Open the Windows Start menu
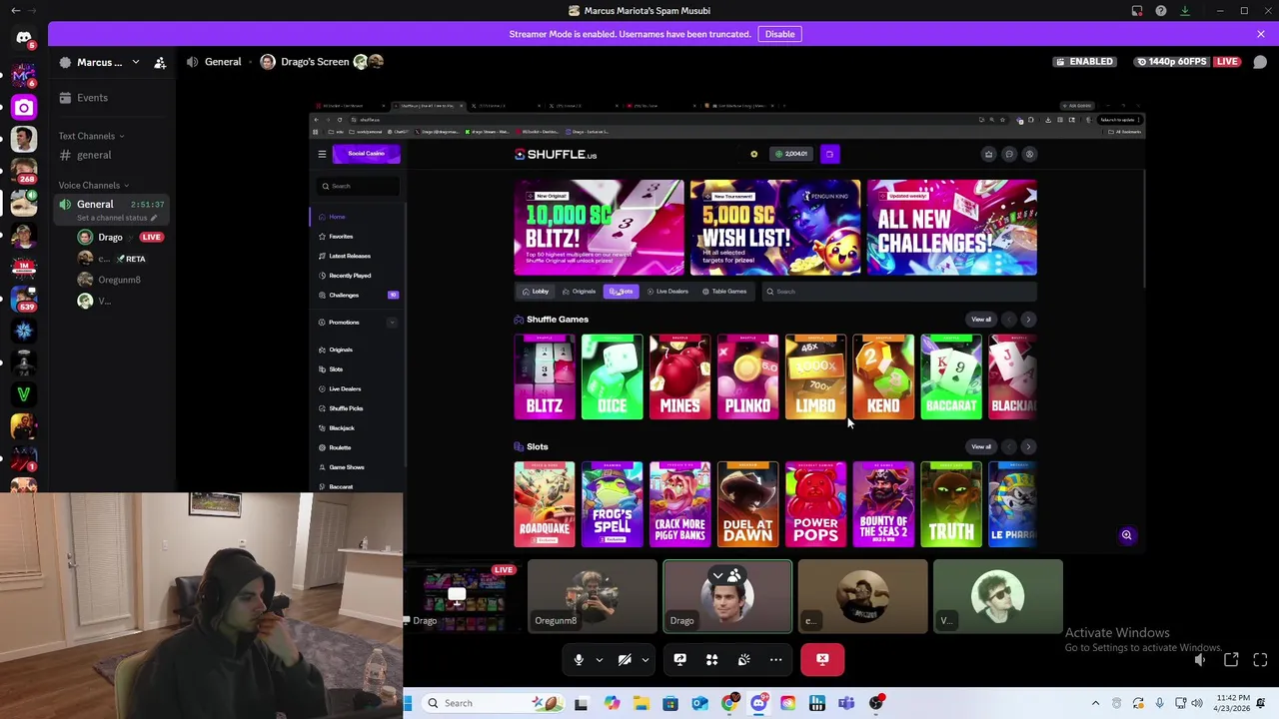This screenshot has width=1279, height=719. (408, 703)
